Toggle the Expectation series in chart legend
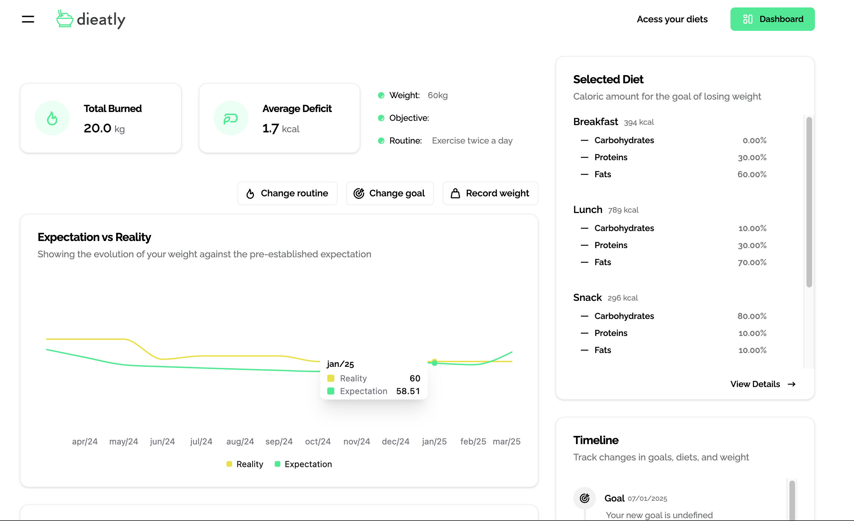The width and height of the screenshot is (854, 521). pos(303,464)
